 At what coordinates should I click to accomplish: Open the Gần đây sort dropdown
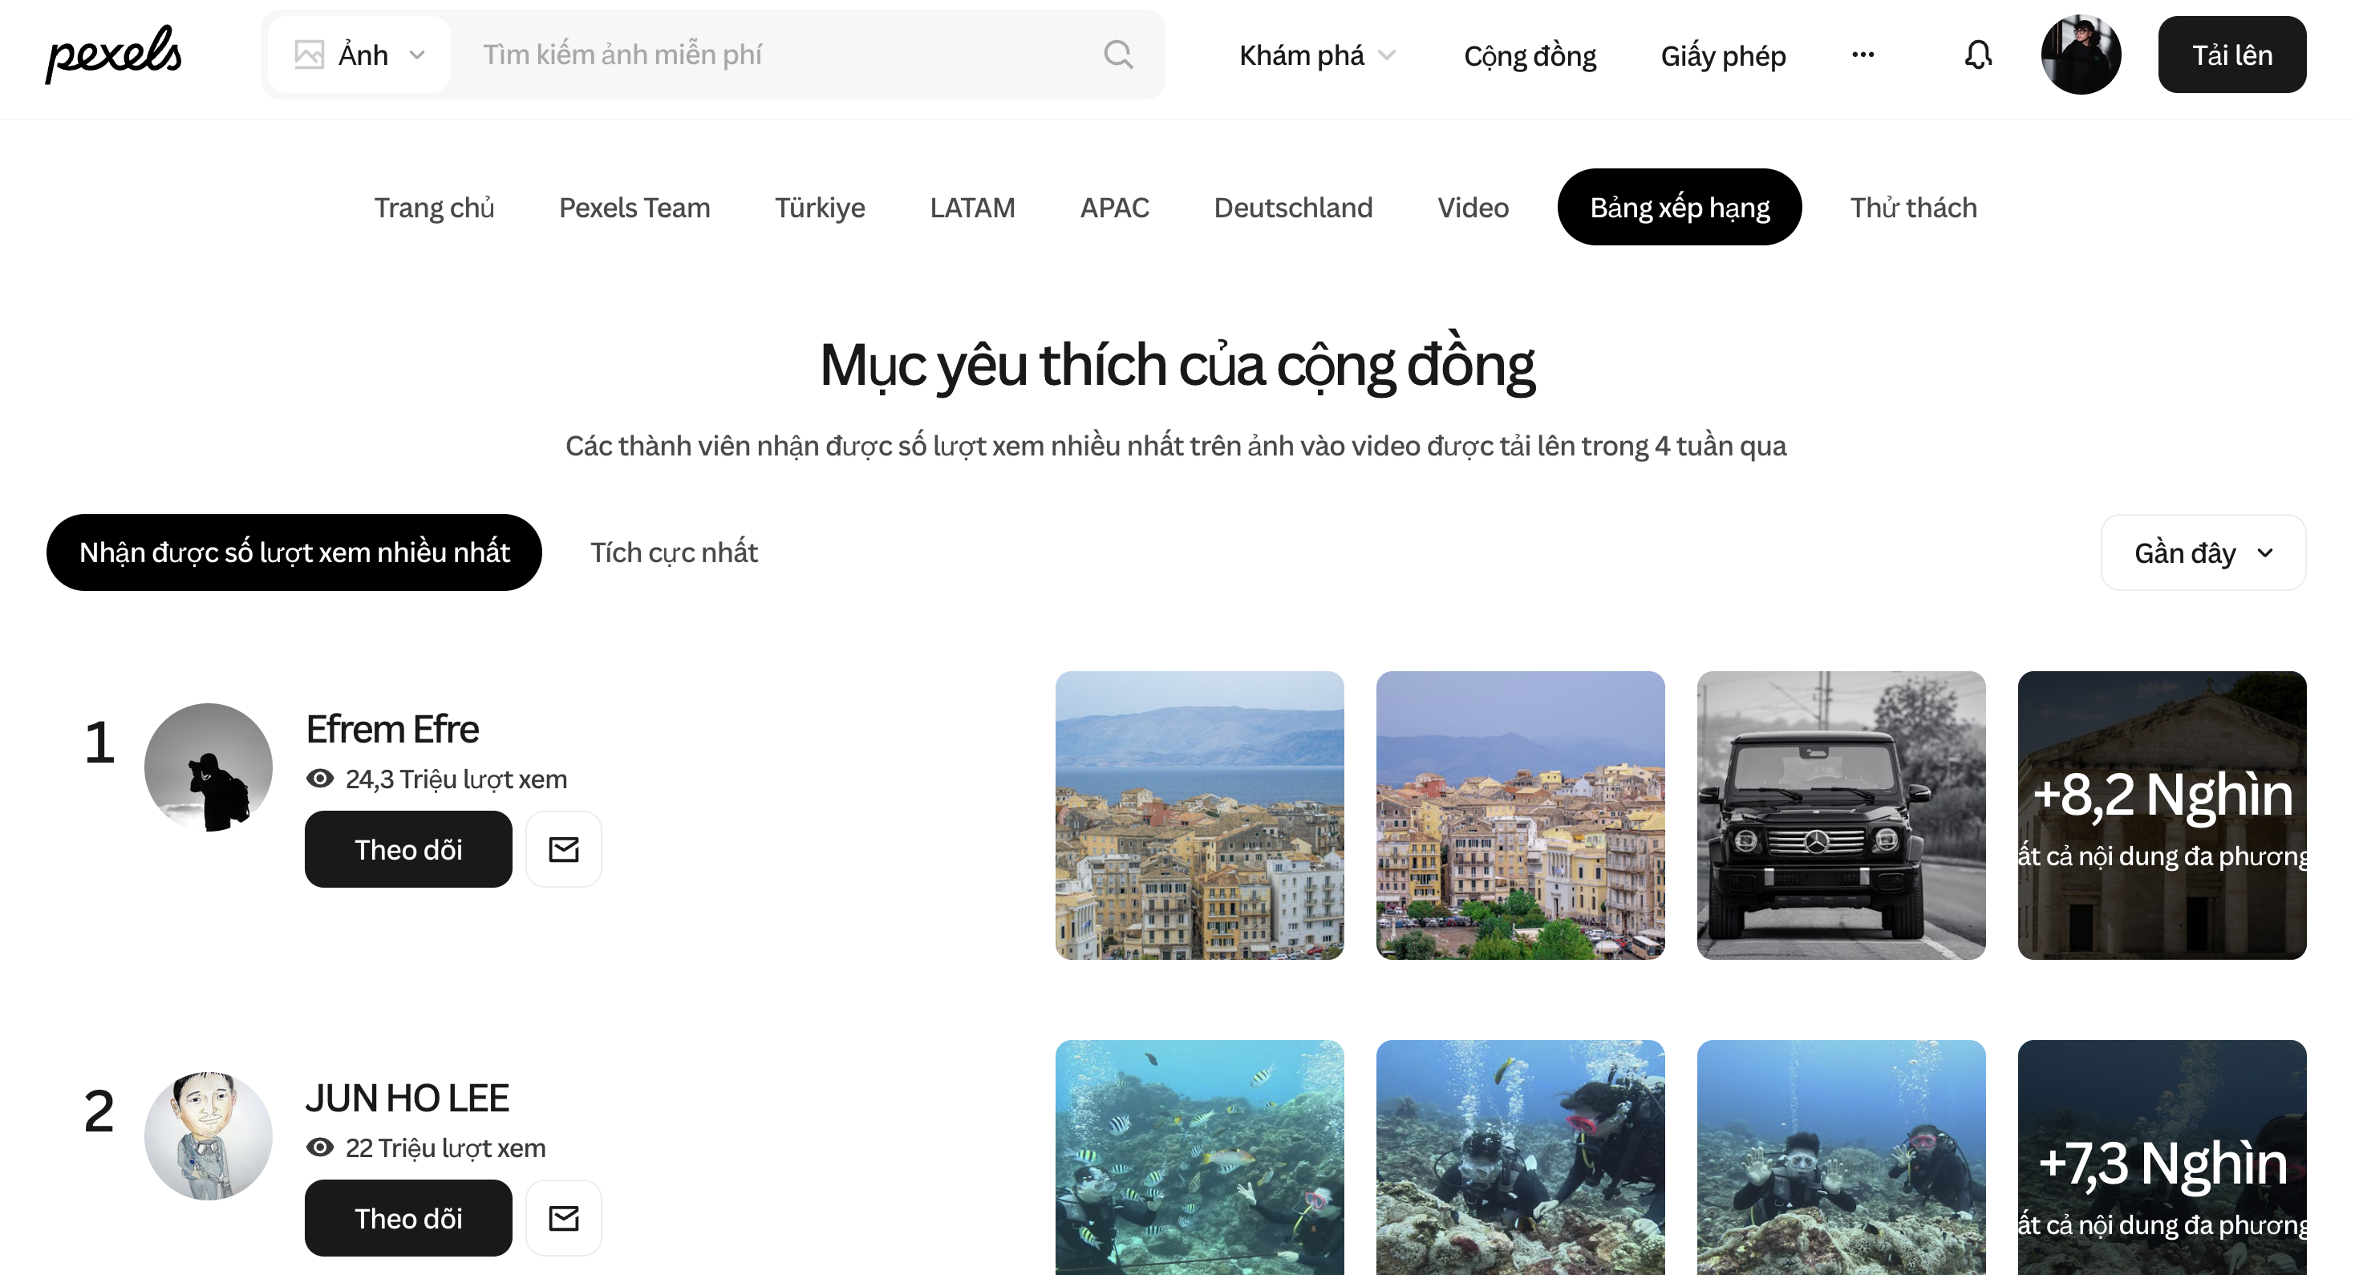pyautogui.click(x=2203, y=552)
